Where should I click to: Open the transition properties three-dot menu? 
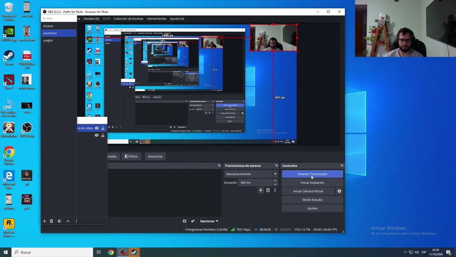click(x=275, y=190)
